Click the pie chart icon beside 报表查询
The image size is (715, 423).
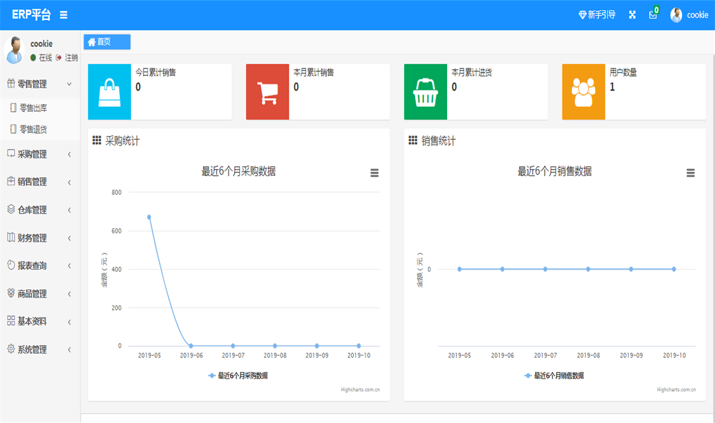pyautogui.click(x=11, y=265)
